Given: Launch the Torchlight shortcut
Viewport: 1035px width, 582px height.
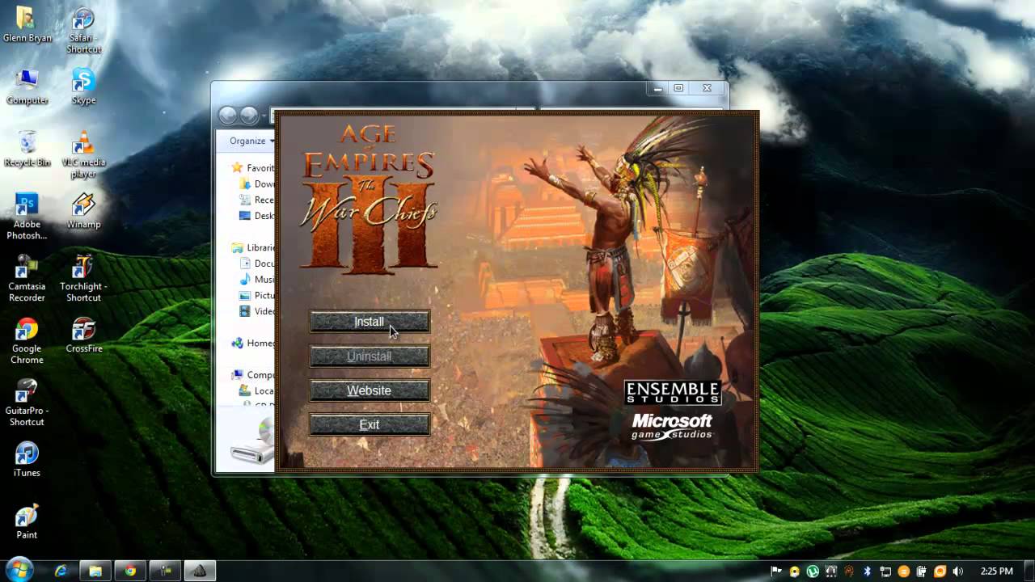Looking at the screenshot, I should coord(83,279).
